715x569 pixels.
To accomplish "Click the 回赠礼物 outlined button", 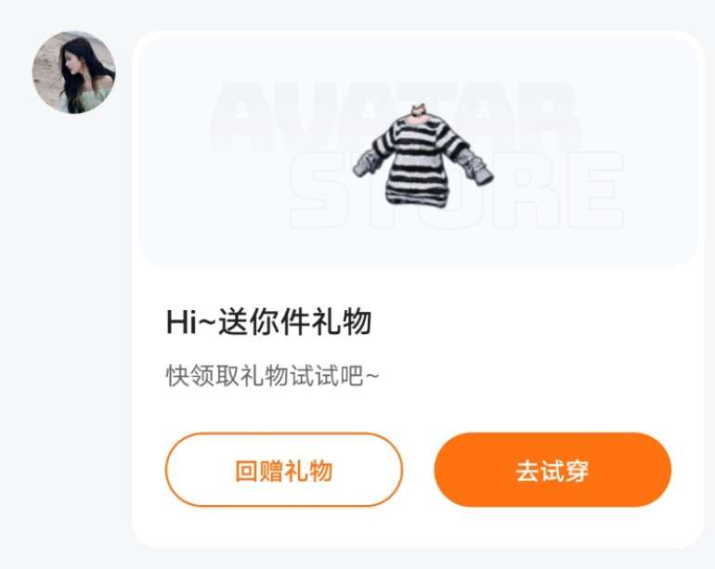I will (283, 470).
